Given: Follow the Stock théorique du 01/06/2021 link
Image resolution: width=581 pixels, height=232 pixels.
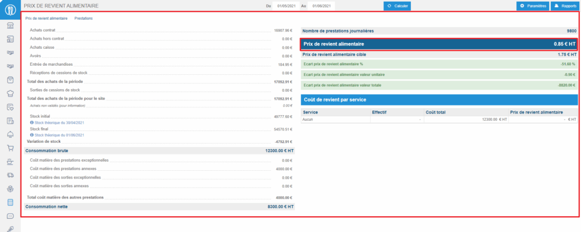Looking at the screenshot, I should [59, 135].
